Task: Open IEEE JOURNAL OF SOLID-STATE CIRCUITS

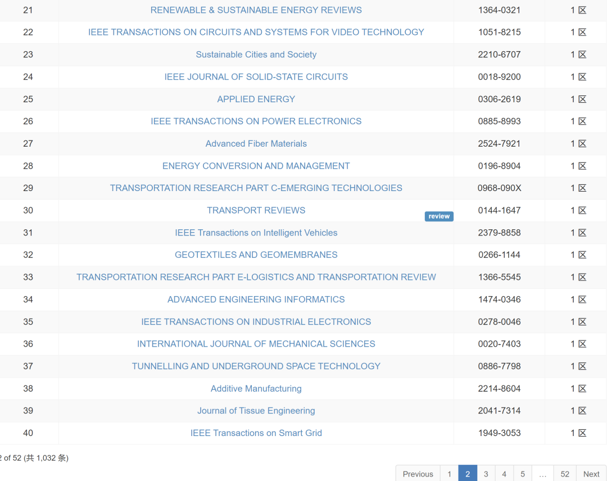Action: pos(256,76)
